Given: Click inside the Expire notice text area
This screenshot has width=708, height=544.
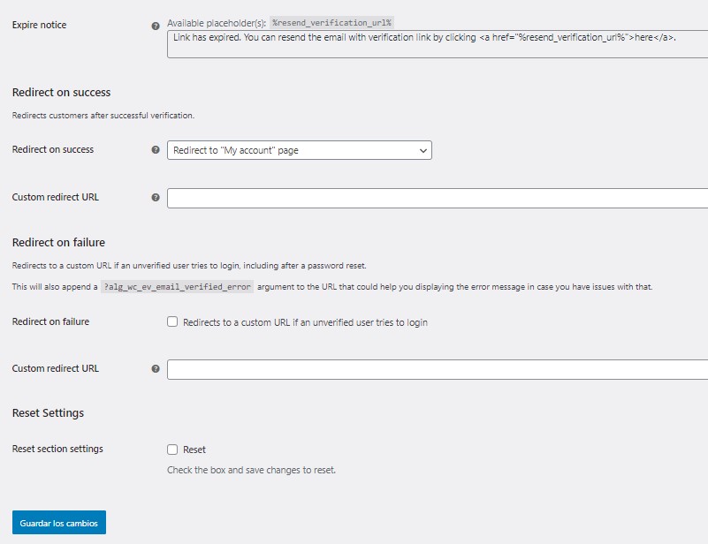Looking at the screenshot, I should (437, 45).
